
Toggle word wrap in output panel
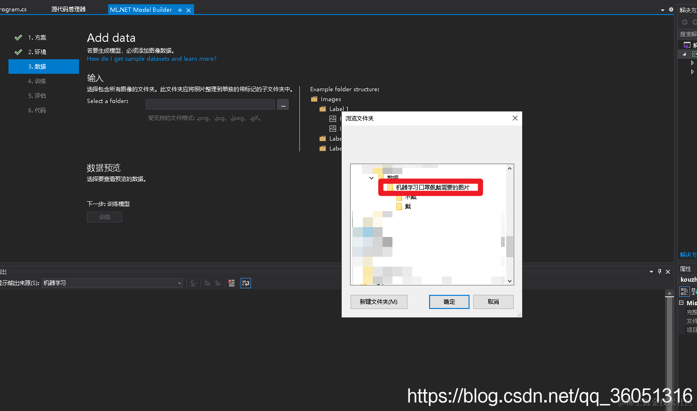[x=246, y=283]
